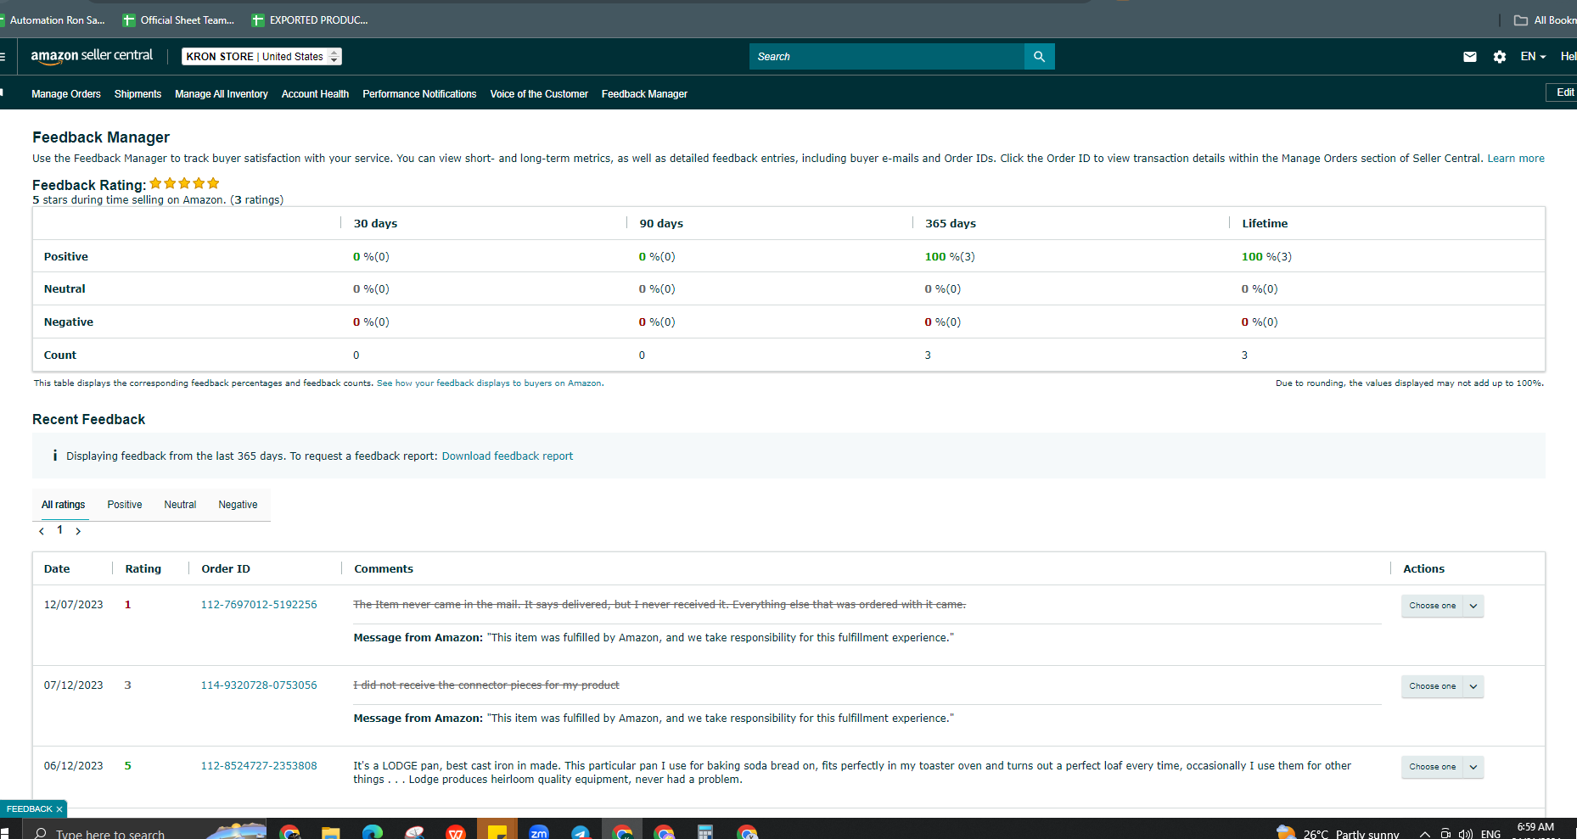
Task: Open the Calculator app in the taskbar
Action: coord(705,832)
